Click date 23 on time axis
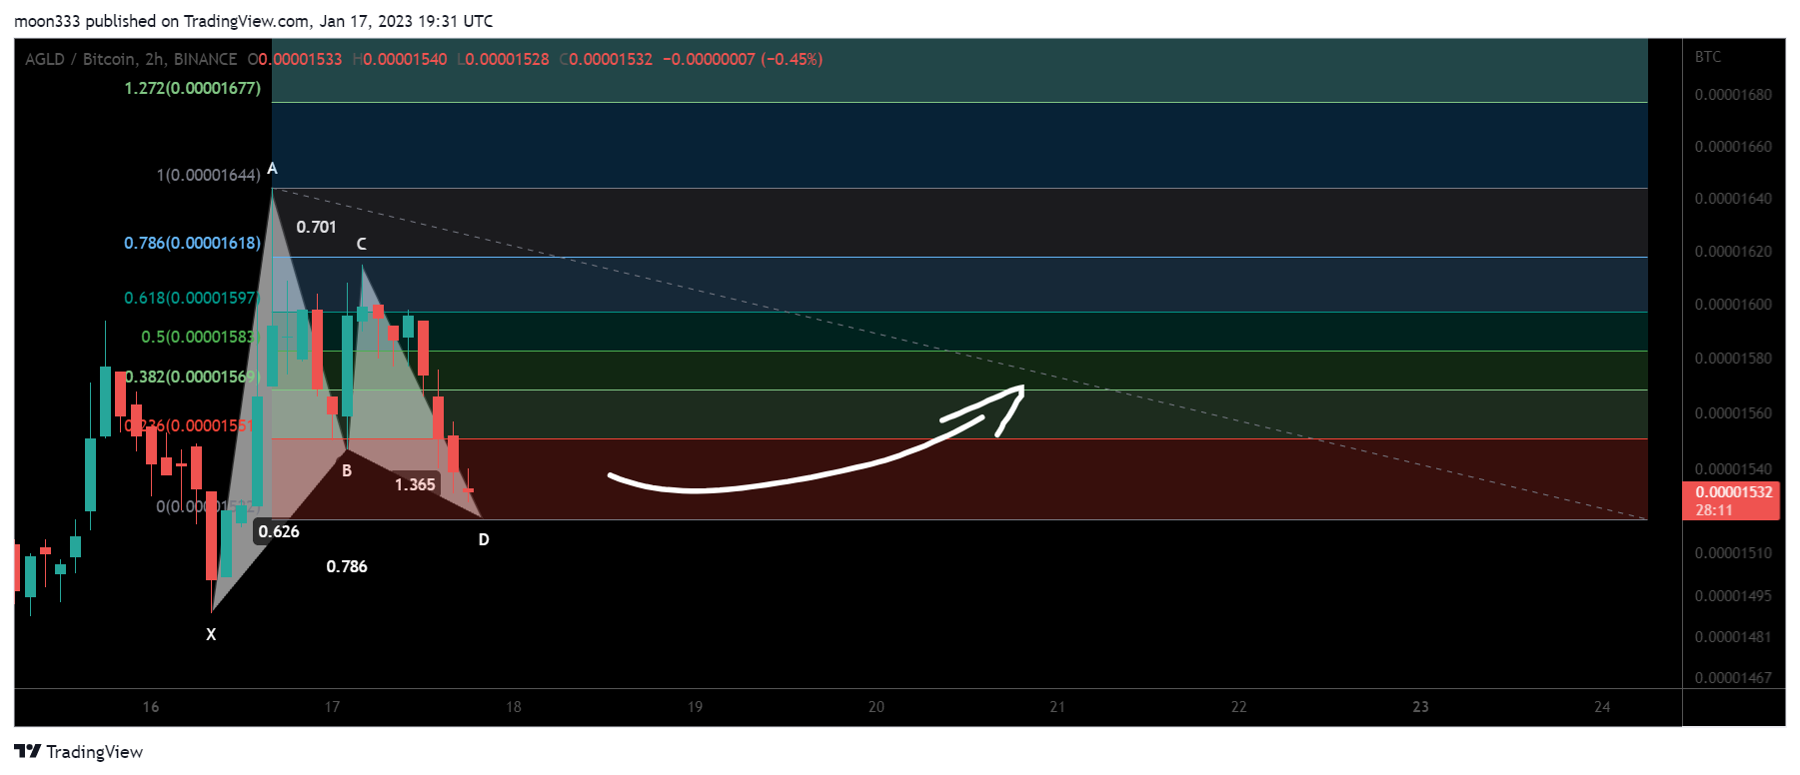Viewport: 1800px width, 775px height. tap(1420, 707)
